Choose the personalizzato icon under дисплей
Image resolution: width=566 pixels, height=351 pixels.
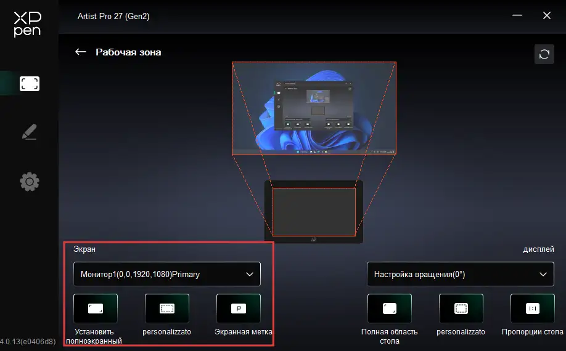pyautogui.click(x=461, y=309)
